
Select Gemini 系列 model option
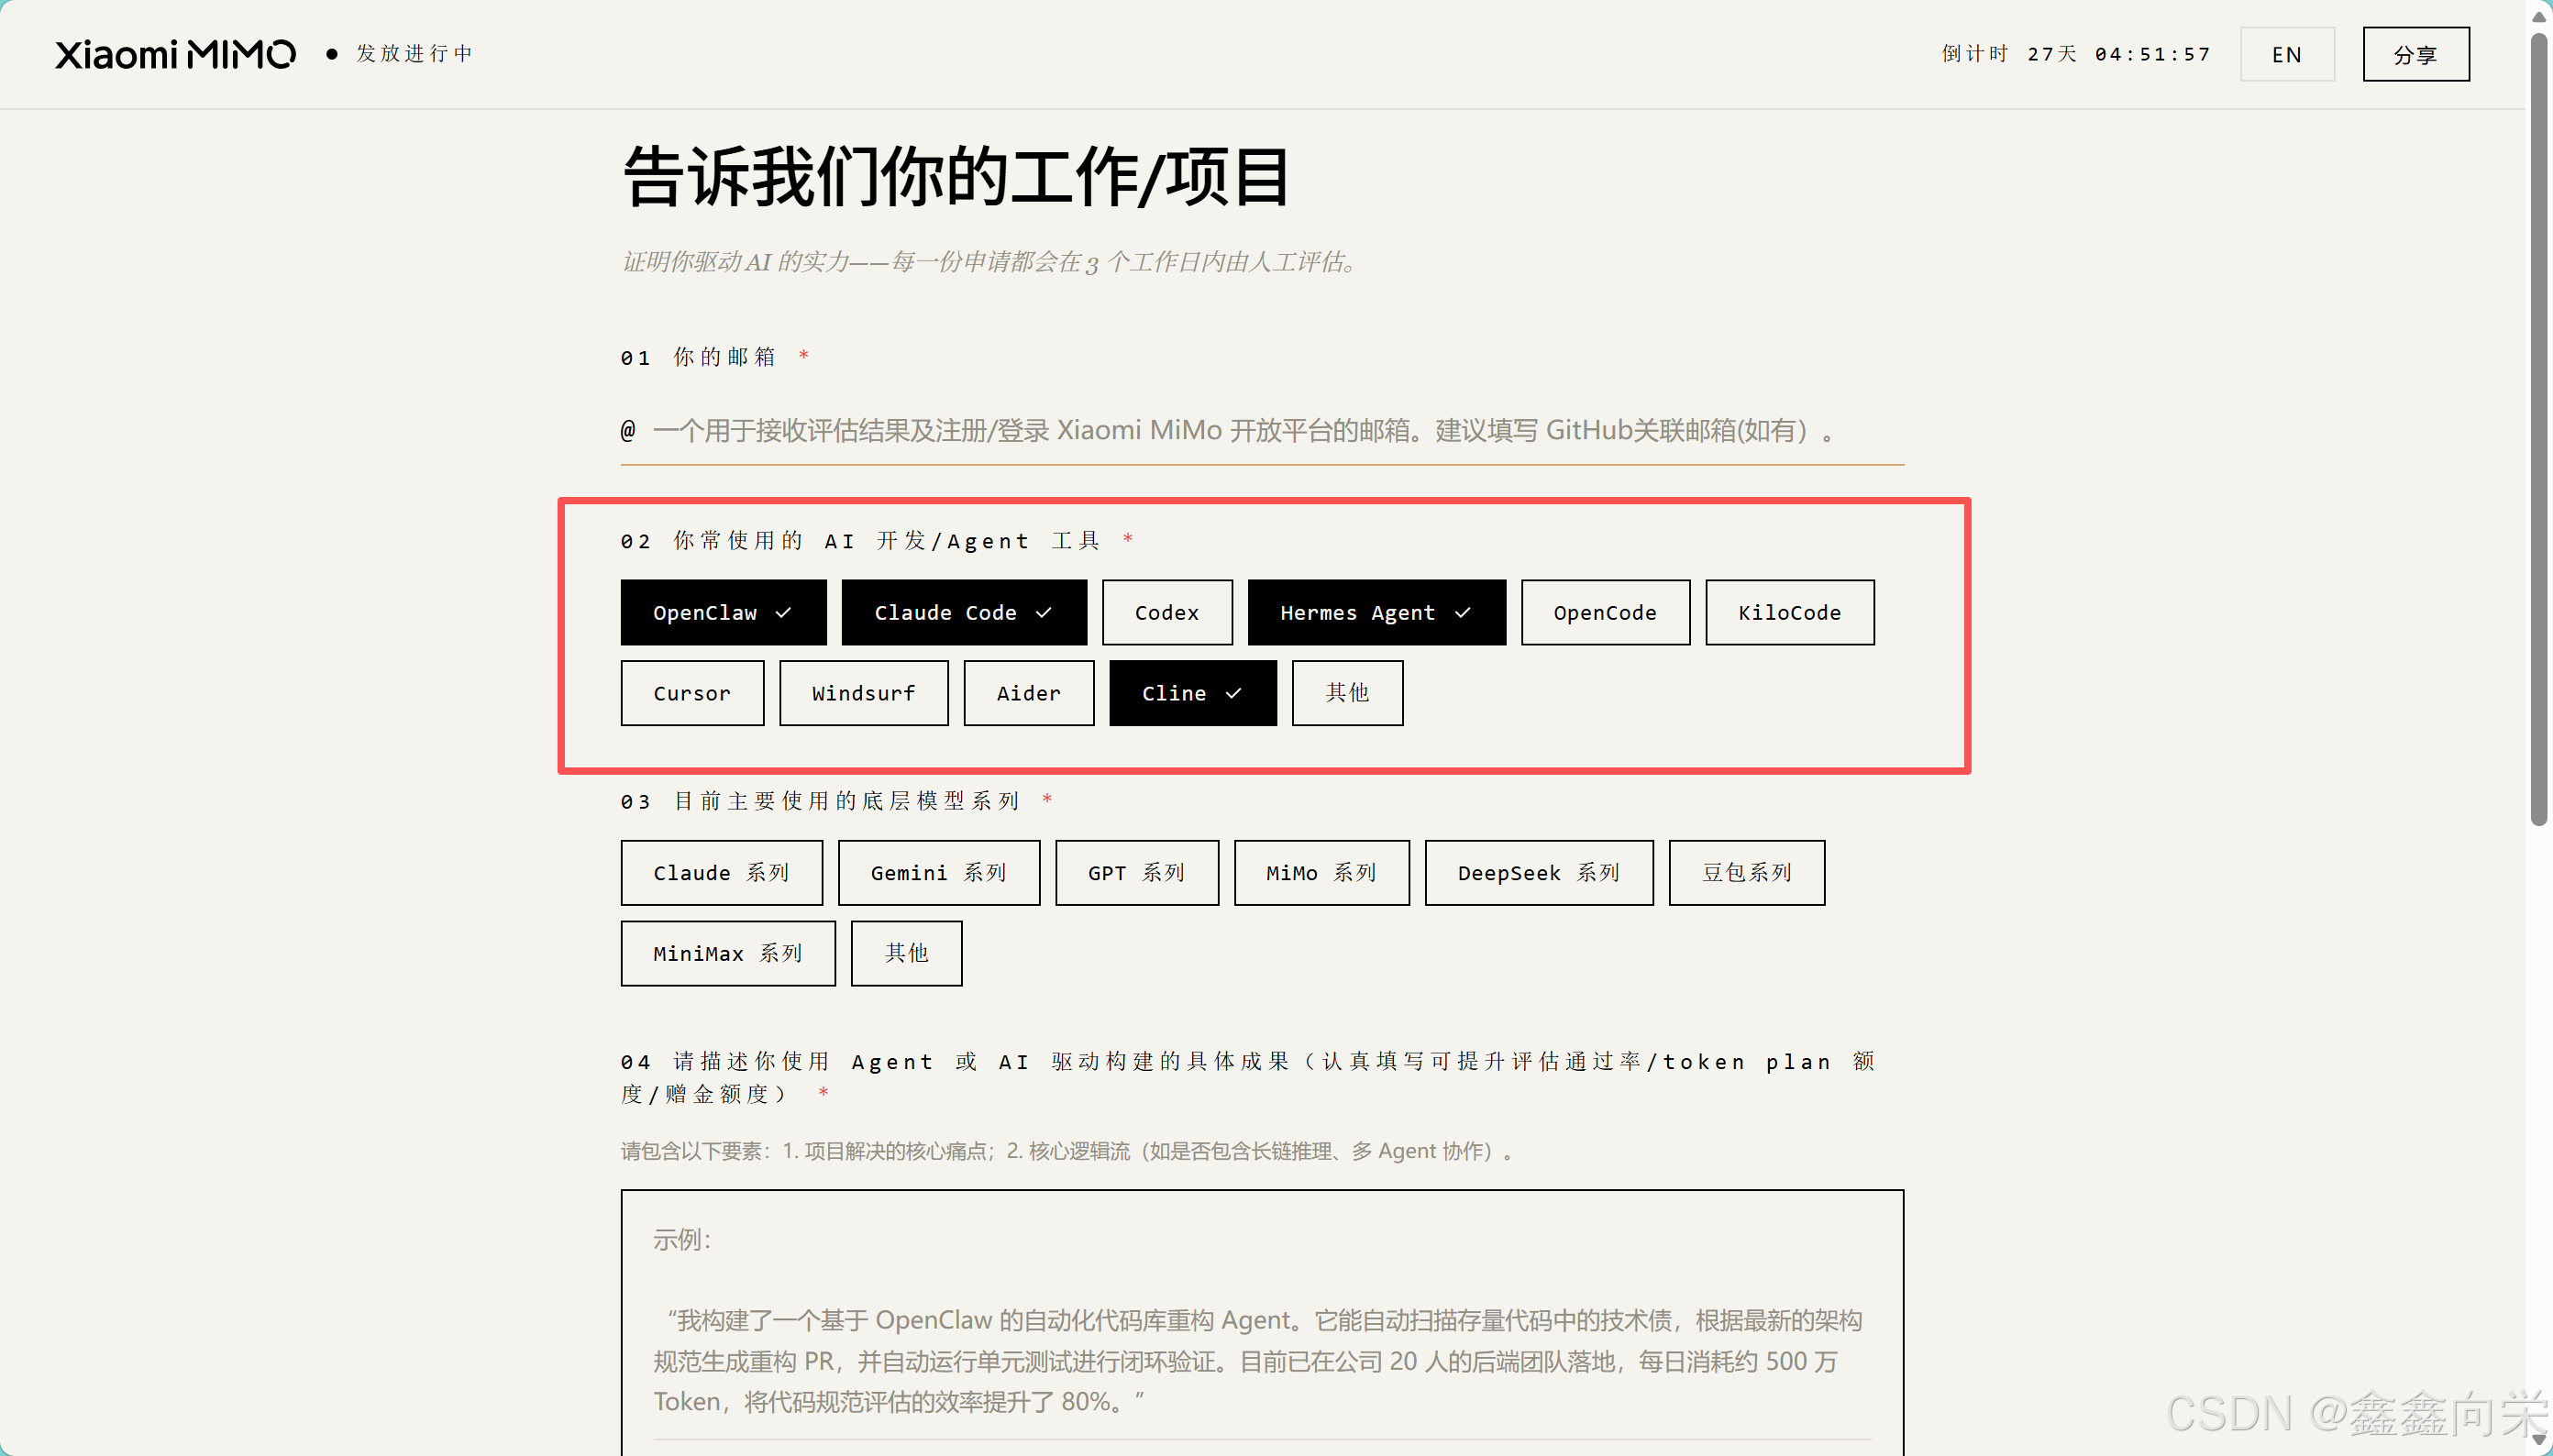(938, 873)
